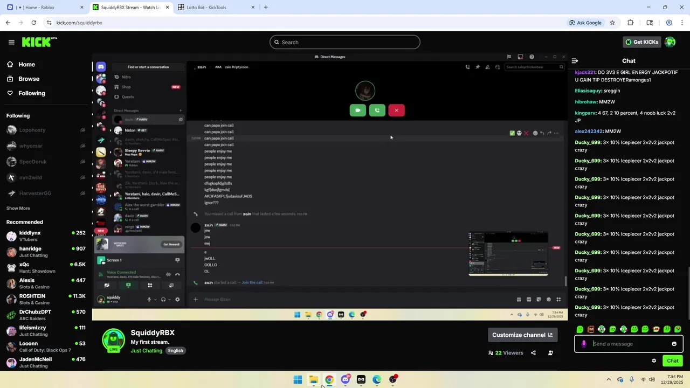Insert the angry brown emote from the emote row
690x388 pixels.
click(591, 329)
